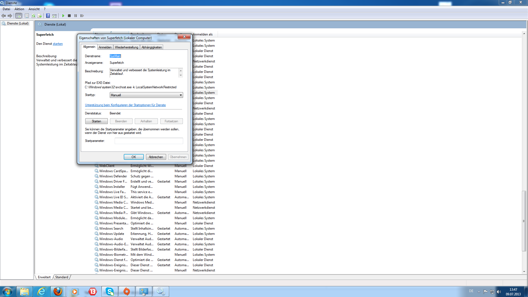Viewport: 528px width, 297px height.
Task: Select the Allgemein tab
Action: [89, 47]
